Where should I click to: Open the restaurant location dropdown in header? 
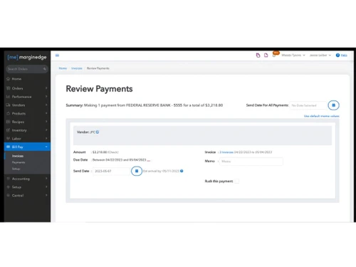[293, 56]
